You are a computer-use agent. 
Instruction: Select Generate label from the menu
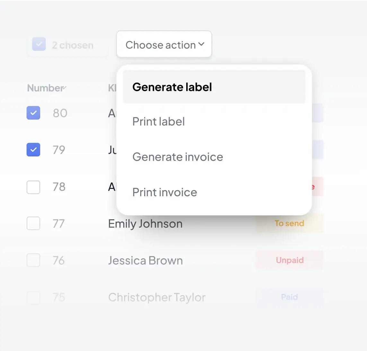pos(172,87)
